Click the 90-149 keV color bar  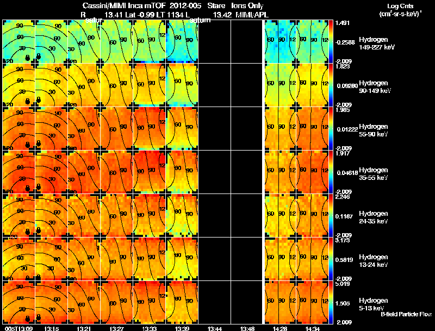331,85
